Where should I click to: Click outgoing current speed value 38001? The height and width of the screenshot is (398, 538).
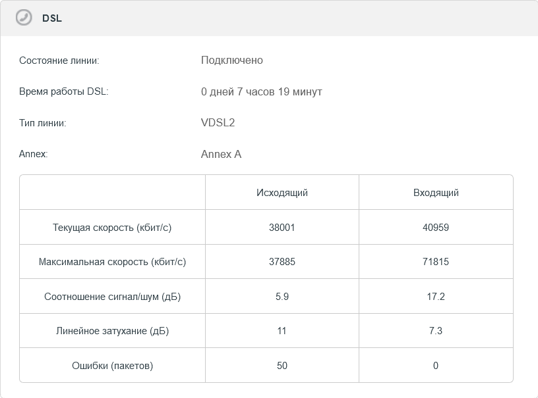point(282,228)
